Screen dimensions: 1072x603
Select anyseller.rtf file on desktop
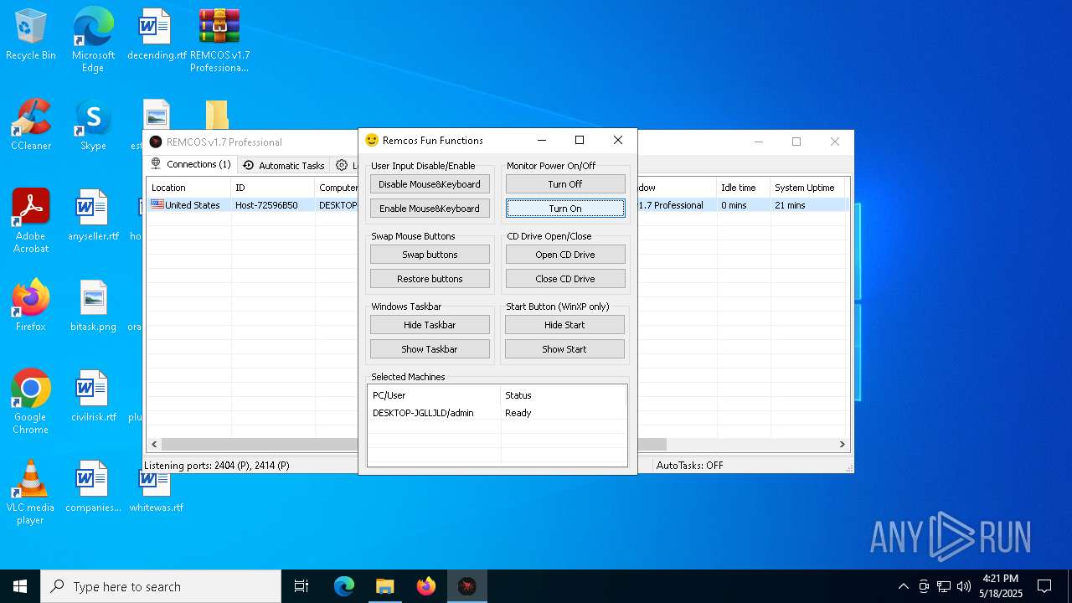pyautogui.click(x=93, y=215)
